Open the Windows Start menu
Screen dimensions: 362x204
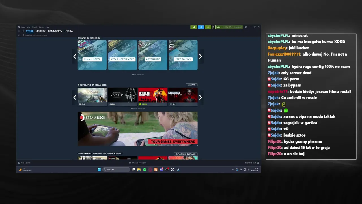[x=99, y=170]
